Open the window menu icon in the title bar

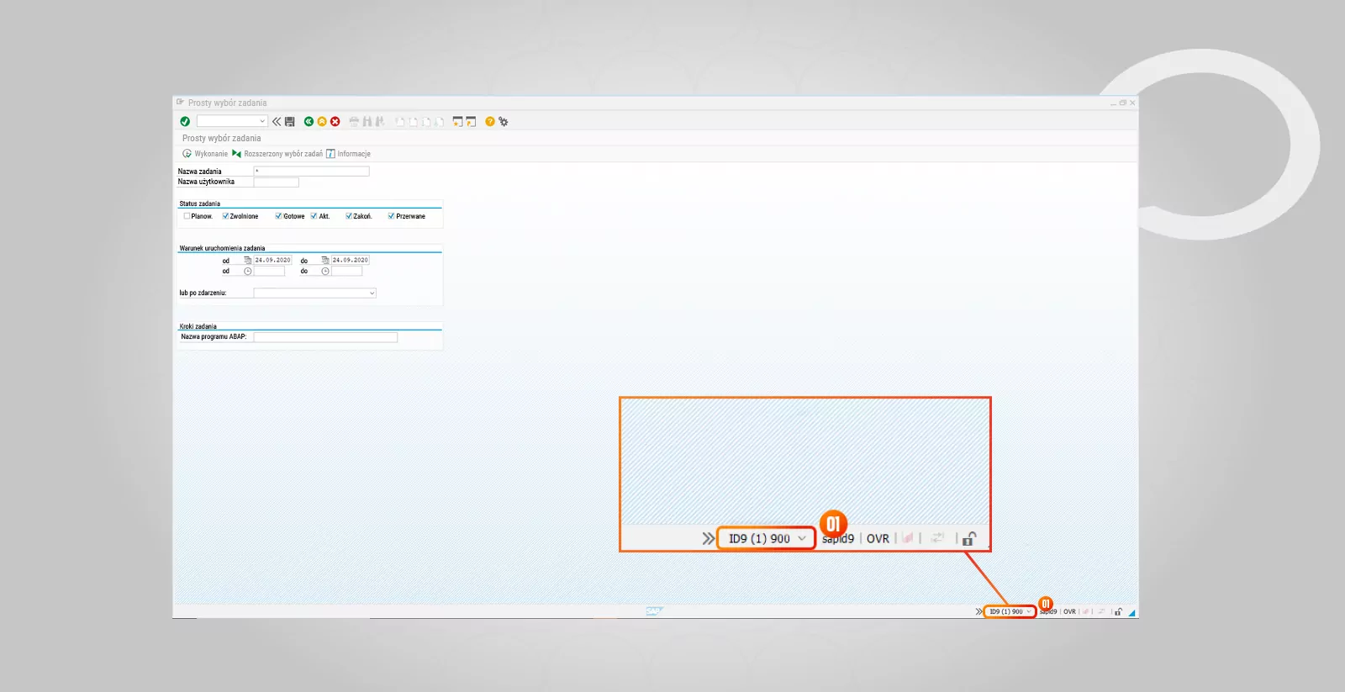tap(180, 103)
